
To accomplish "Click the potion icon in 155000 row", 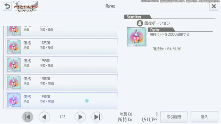I will (x=14, y=101).
